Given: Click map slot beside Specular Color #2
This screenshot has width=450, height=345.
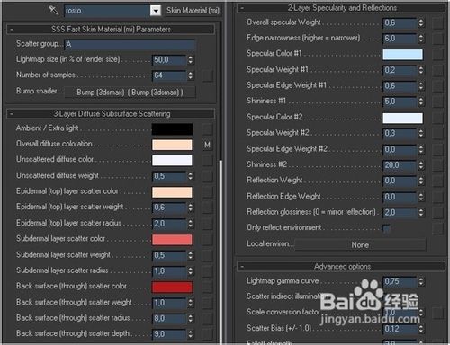Looking at the screenshot, I should (x=437, y=118).
